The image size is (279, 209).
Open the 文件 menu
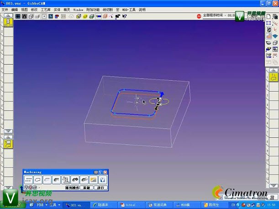tap(5, 10)
